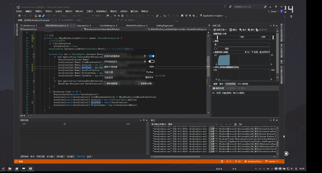Open the 调用堆栈 tab at bottom
This screenshot has width=322, height=173.
point(24,156)
